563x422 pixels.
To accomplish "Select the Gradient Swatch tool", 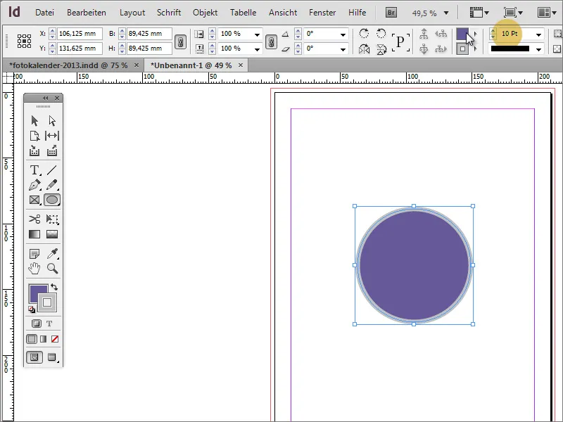I will (x=34, y=234).
